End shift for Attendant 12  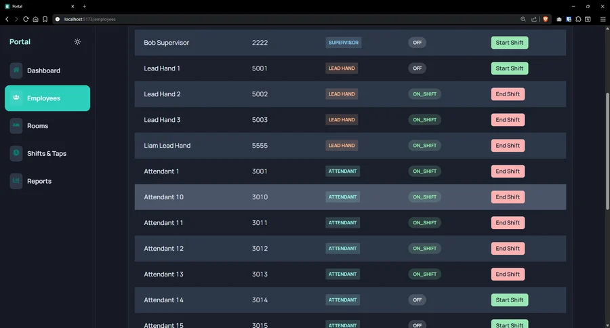(508, 248)
